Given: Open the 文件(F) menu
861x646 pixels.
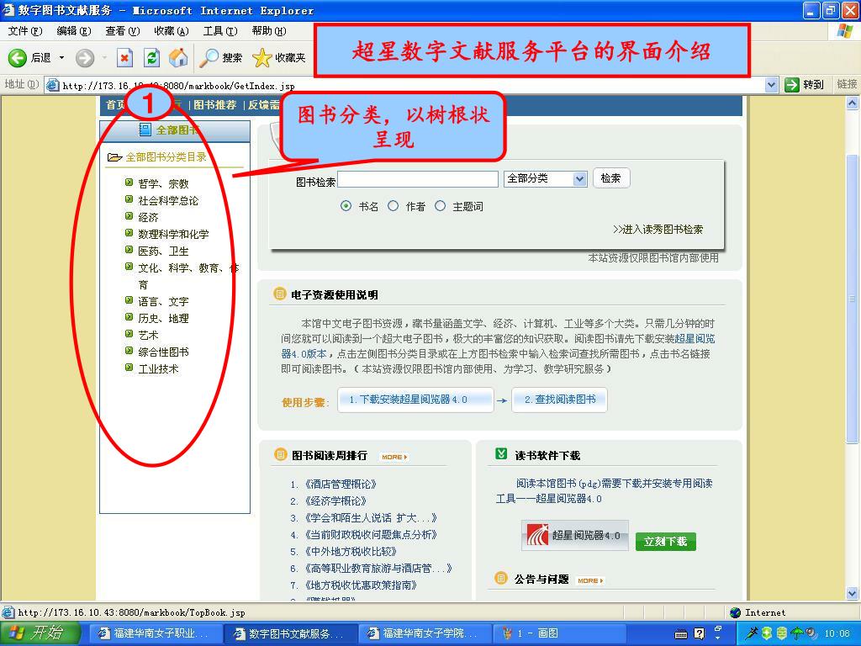Looking at the screenshot, I should point(25,31).
